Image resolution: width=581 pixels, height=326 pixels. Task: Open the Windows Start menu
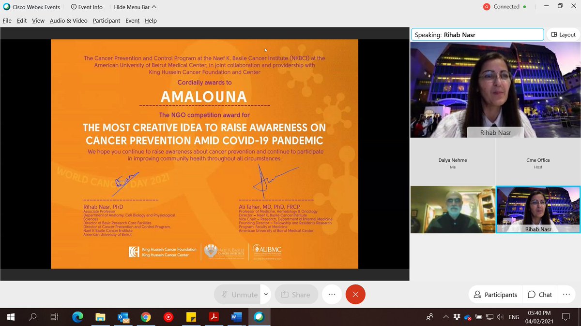pyautogui.click(x=11, y=317)
